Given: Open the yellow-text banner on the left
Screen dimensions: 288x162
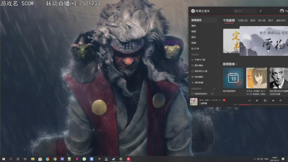Looking at the screenshot, I should (231, 41).
